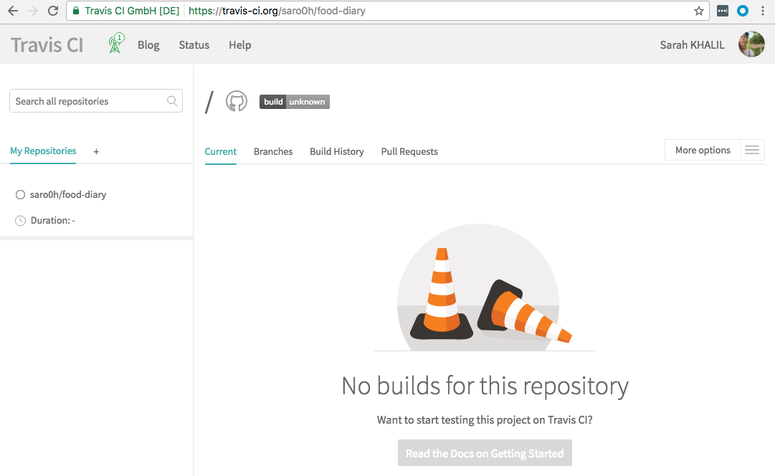Click the build status circle beside saro0h/food-diary

coord(20,195)
